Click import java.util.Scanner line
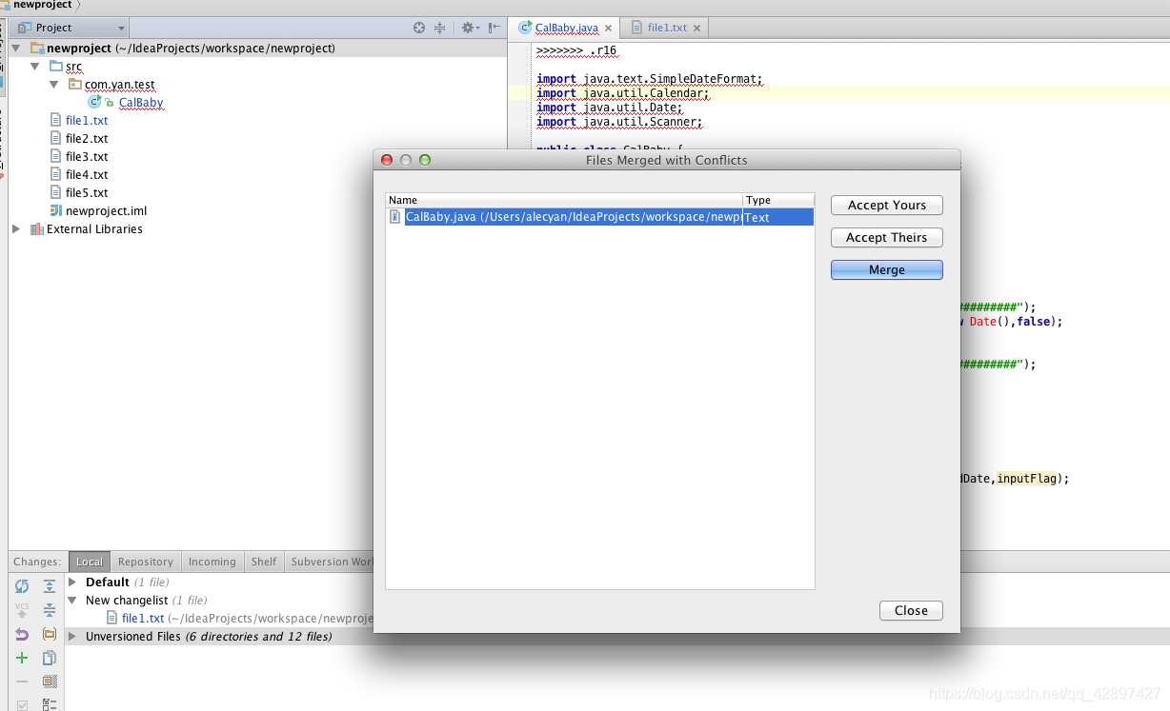This screenshot has width=1170, height=711. point(619,122)
